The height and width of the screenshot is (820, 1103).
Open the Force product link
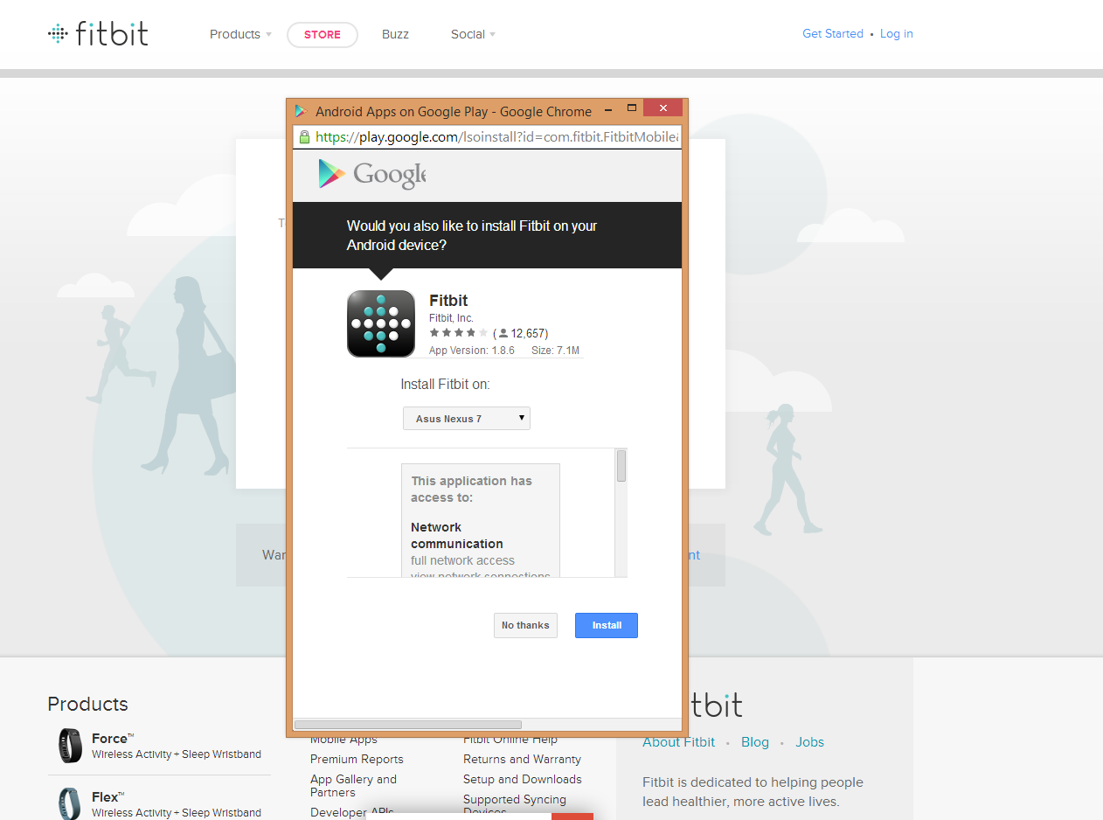tap(113, 739)
